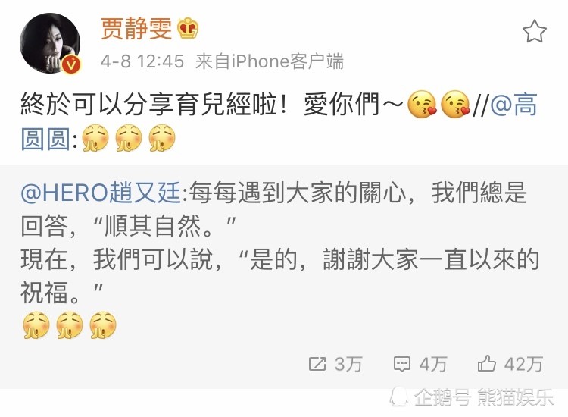Viewport: 568px width, 417px height.
Task: Tap the last praying emoji in quoted post
Action: [103, 325]
